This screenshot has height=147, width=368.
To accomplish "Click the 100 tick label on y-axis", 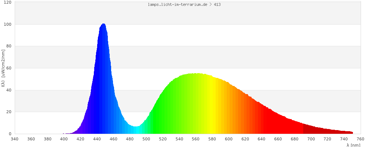I will click(7, 25).
